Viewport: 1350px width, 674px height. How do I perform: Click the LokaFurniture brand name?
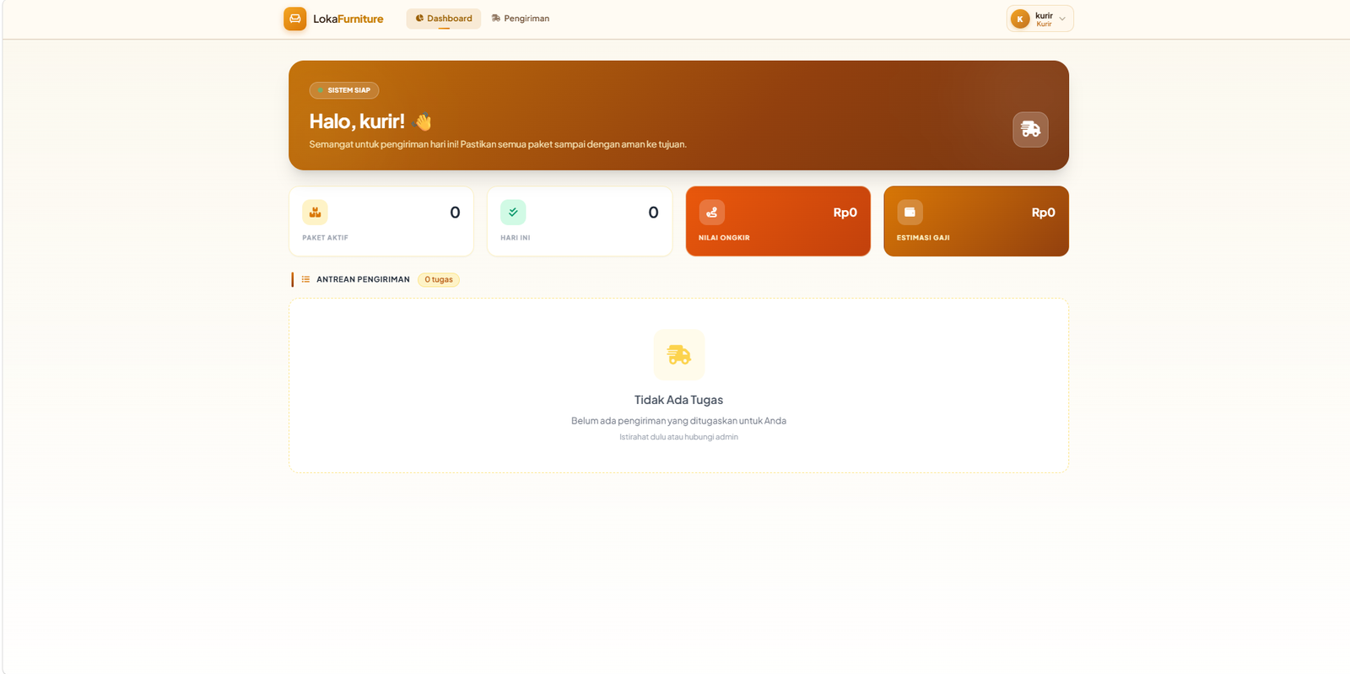(x=348, y=19)
